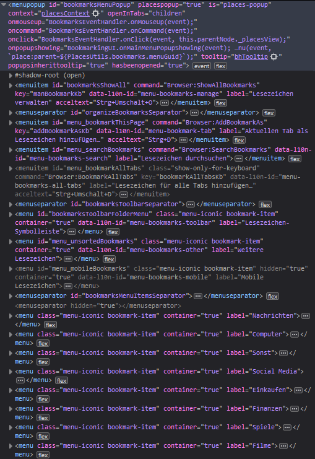Image resolution: width=315 pixels, height=459 pixels.
Task: Click the ellipsis badge of menu_unsortedBookmarks
Action: pos(68,259)
